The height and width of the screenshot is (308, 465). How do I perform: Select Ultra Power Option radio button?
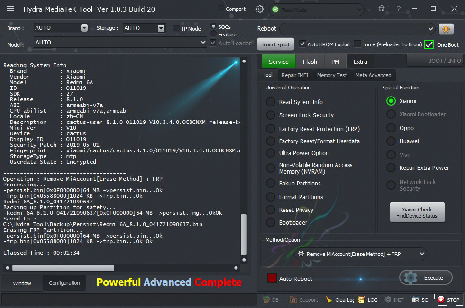tap(271, 153)
